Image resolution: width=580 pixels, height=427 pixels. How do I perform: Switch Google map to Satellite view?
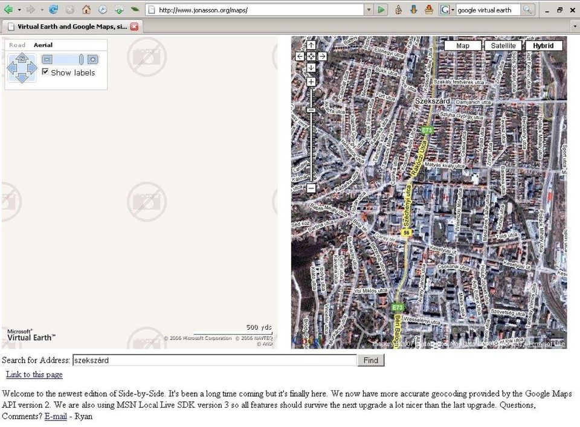[x=503, y=45]
